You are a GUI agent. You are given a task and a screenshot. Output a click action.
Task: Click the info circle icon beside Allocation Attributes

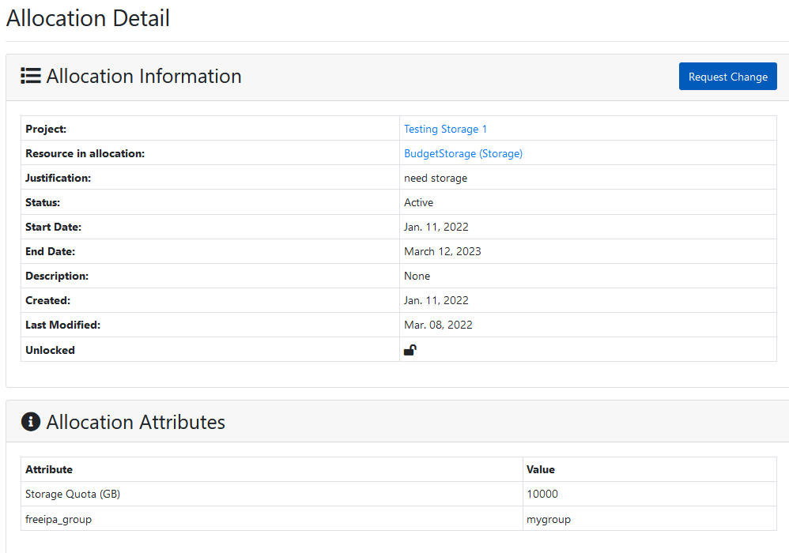[x=31, y=422]
